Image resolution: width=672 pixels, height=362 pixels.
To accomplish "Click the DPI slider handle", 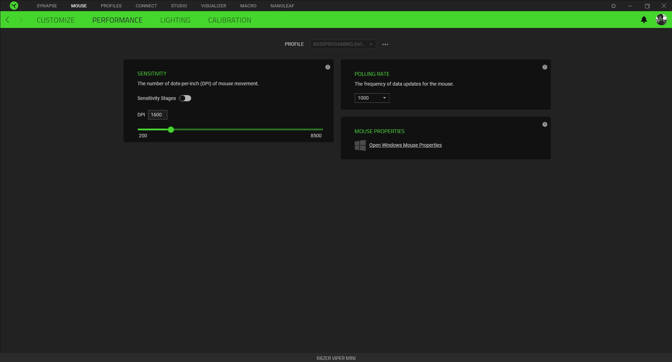I will (171, 130).
